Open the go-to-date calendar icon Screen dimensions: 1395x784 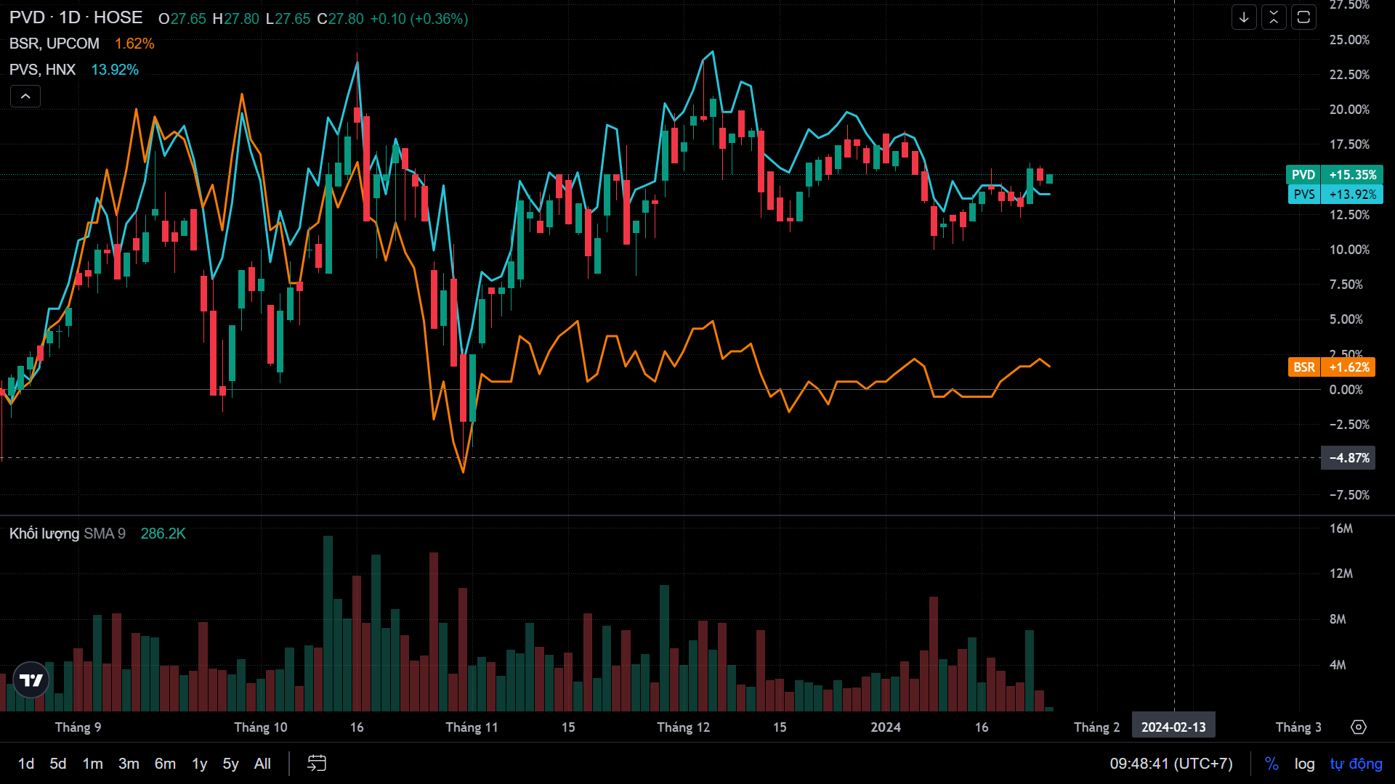(x=317, y=763)
